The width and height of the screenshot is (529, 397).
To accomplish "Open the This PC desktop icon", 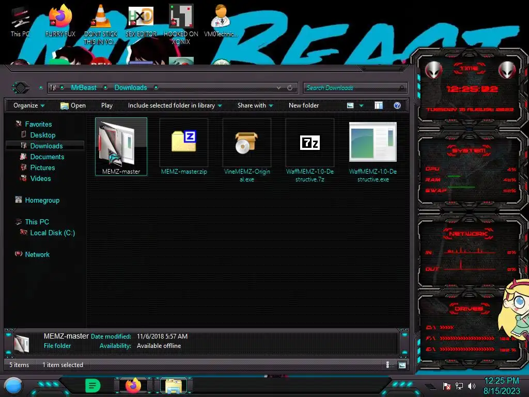I will (x=20, y=22).
